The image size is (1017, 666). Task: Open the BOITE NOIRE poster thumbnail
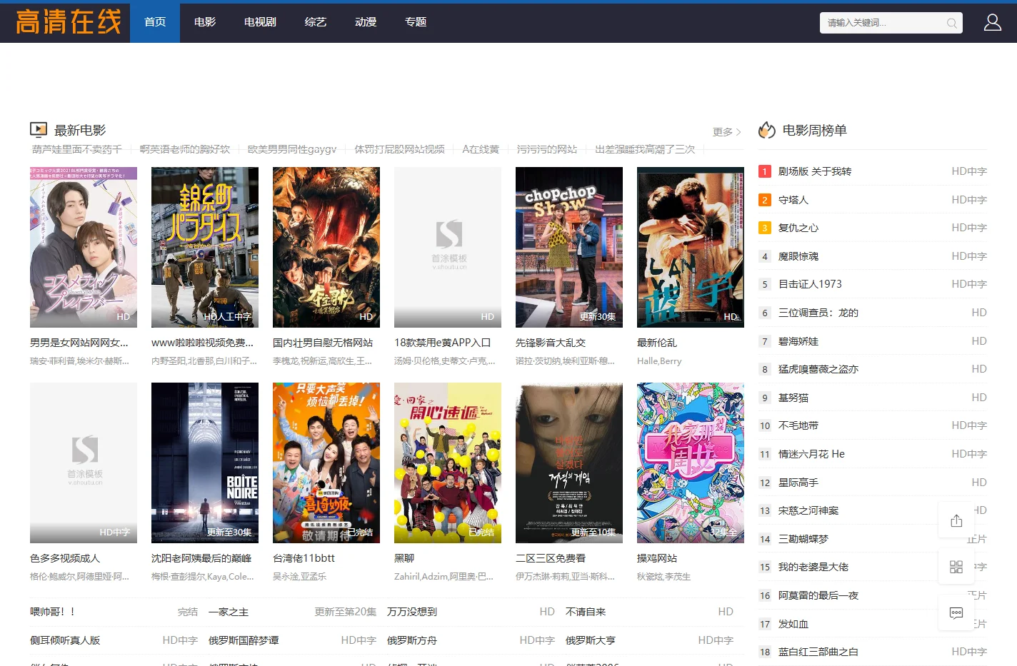205,463
